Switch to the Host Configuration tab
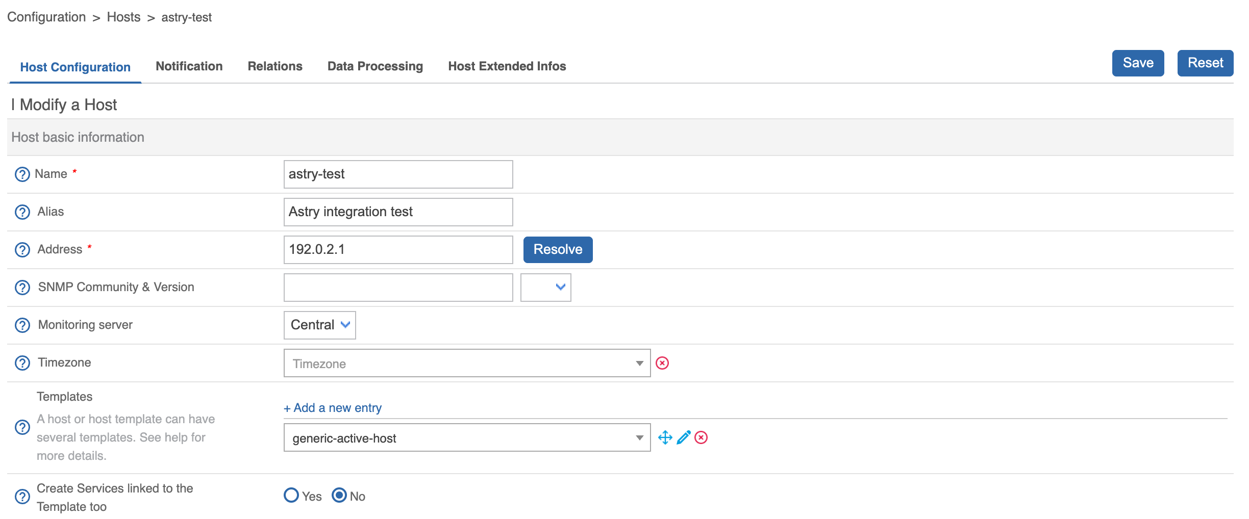The image size is (1249, 519). (x=76, y=67)
